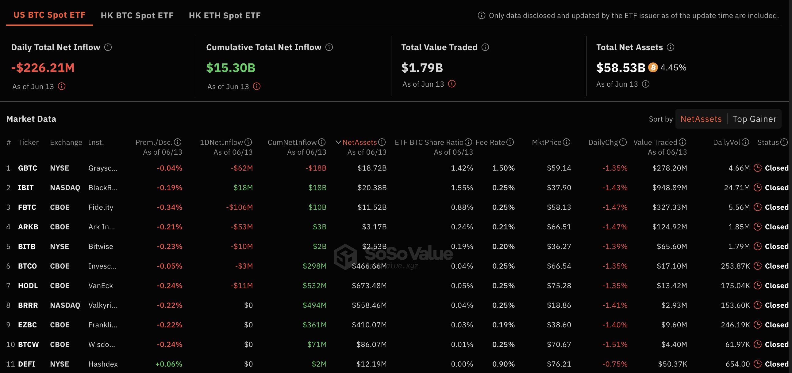
Task: Click info icon beside Total Net Assets heading
Action: coord(671,47)
